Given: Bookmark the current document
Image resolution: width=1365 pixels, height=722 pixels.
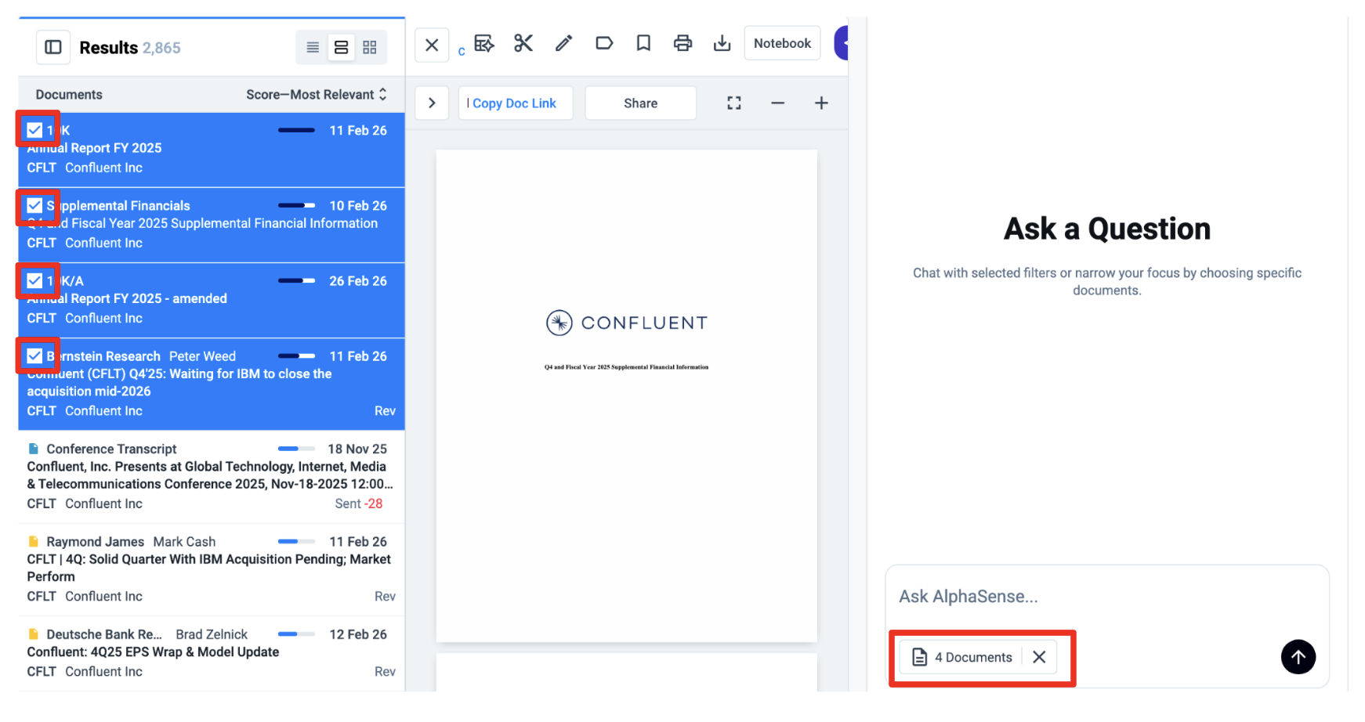Looking at the screenshot, I should 643,43.
